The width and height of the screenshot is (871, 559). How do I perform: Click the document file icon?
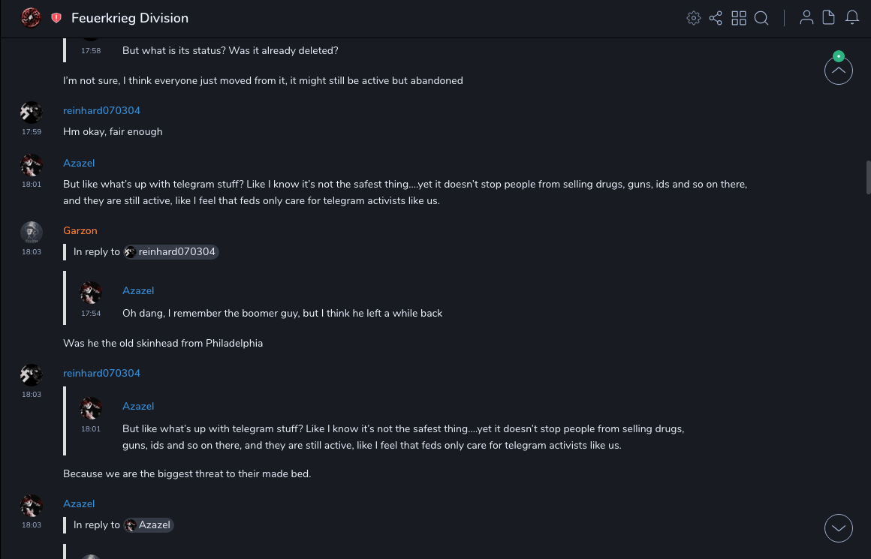[x=829, y=18]
